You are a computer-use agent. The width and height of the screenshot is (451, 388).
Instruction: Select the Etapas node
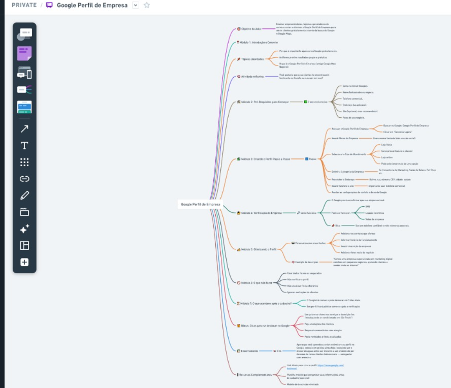[311, 159]
